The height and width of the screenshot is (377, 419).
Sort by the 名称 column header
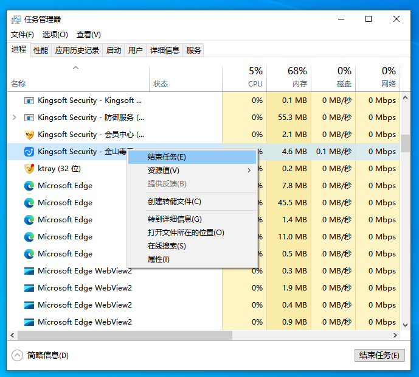point(78,77)
